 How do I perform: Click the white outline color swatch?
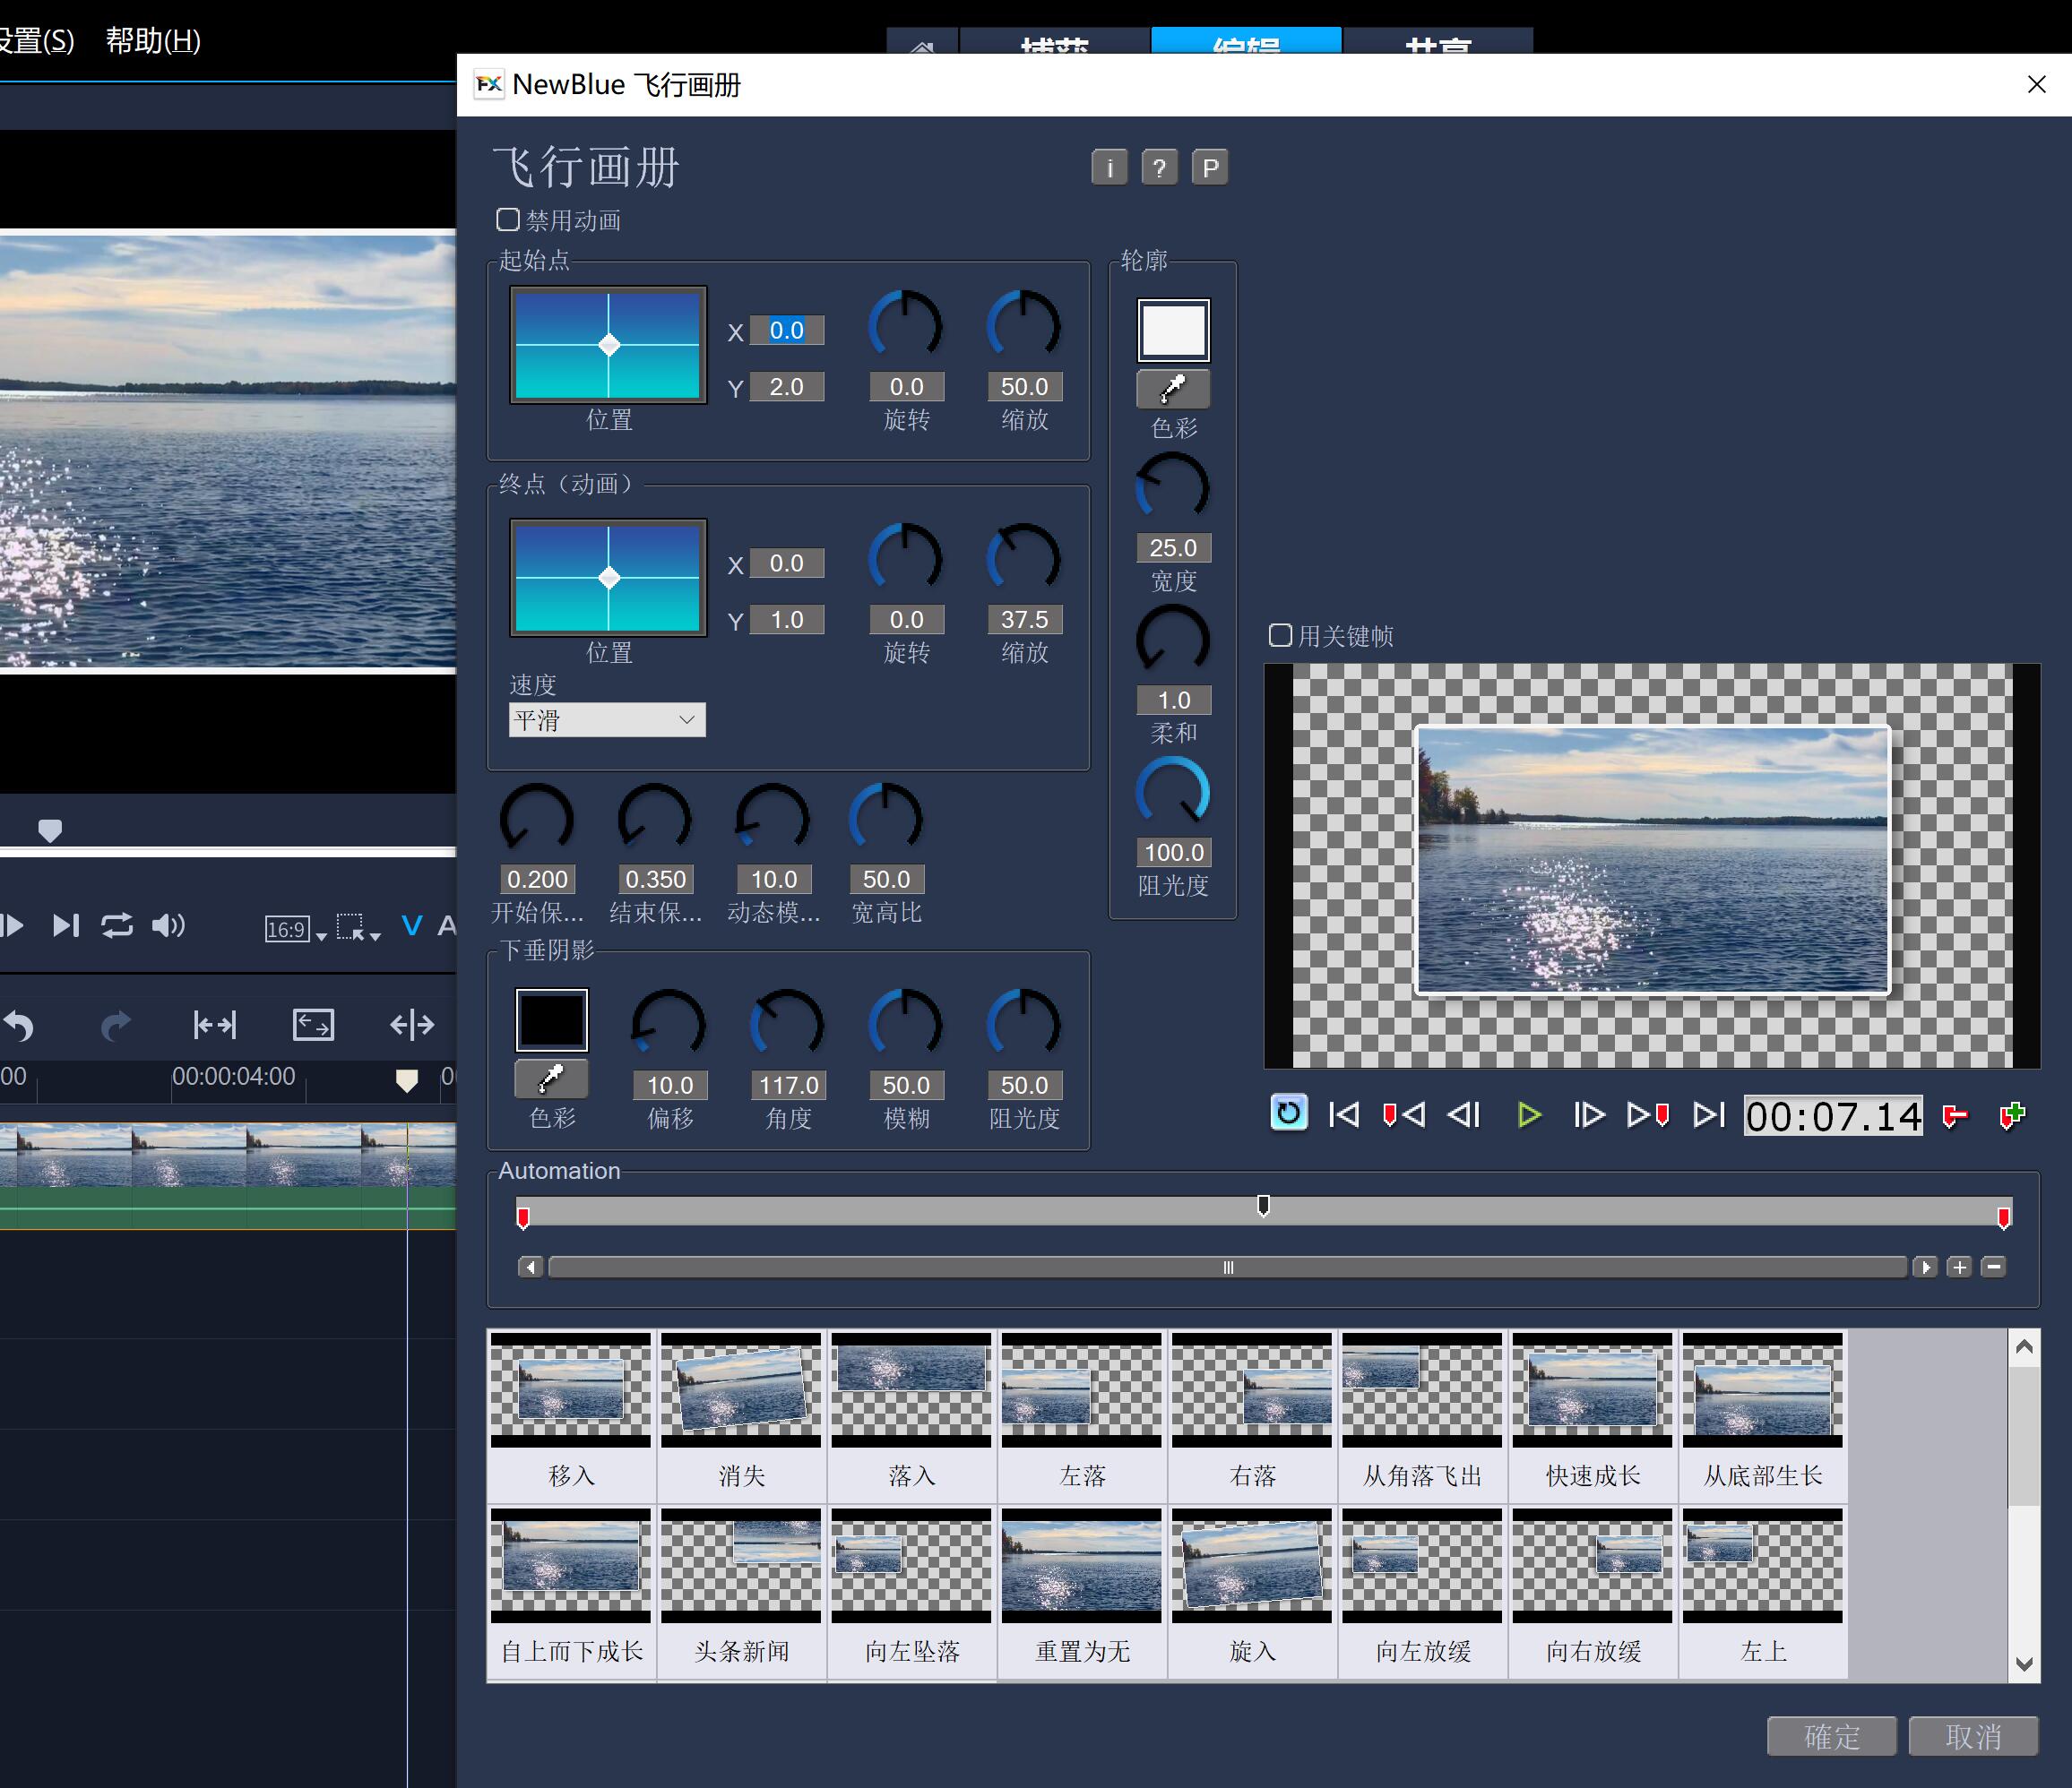tap(1173, 330)
